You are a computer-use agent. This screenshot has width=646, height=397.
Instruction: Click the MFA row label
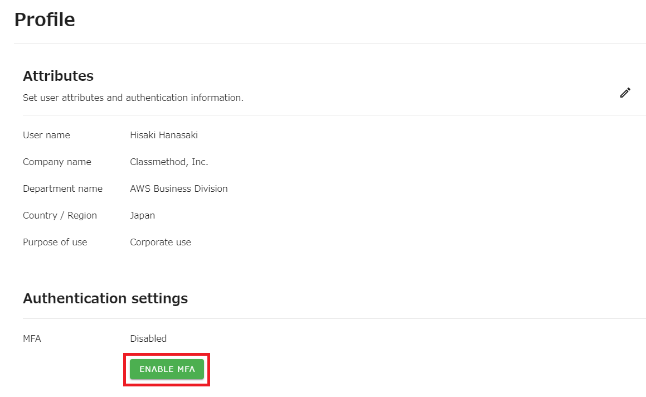(32, 338)
